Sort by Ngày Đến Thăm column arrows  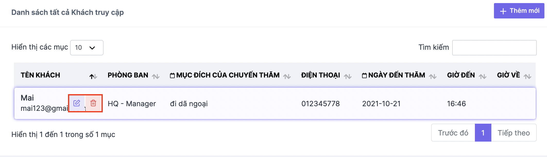433,76
